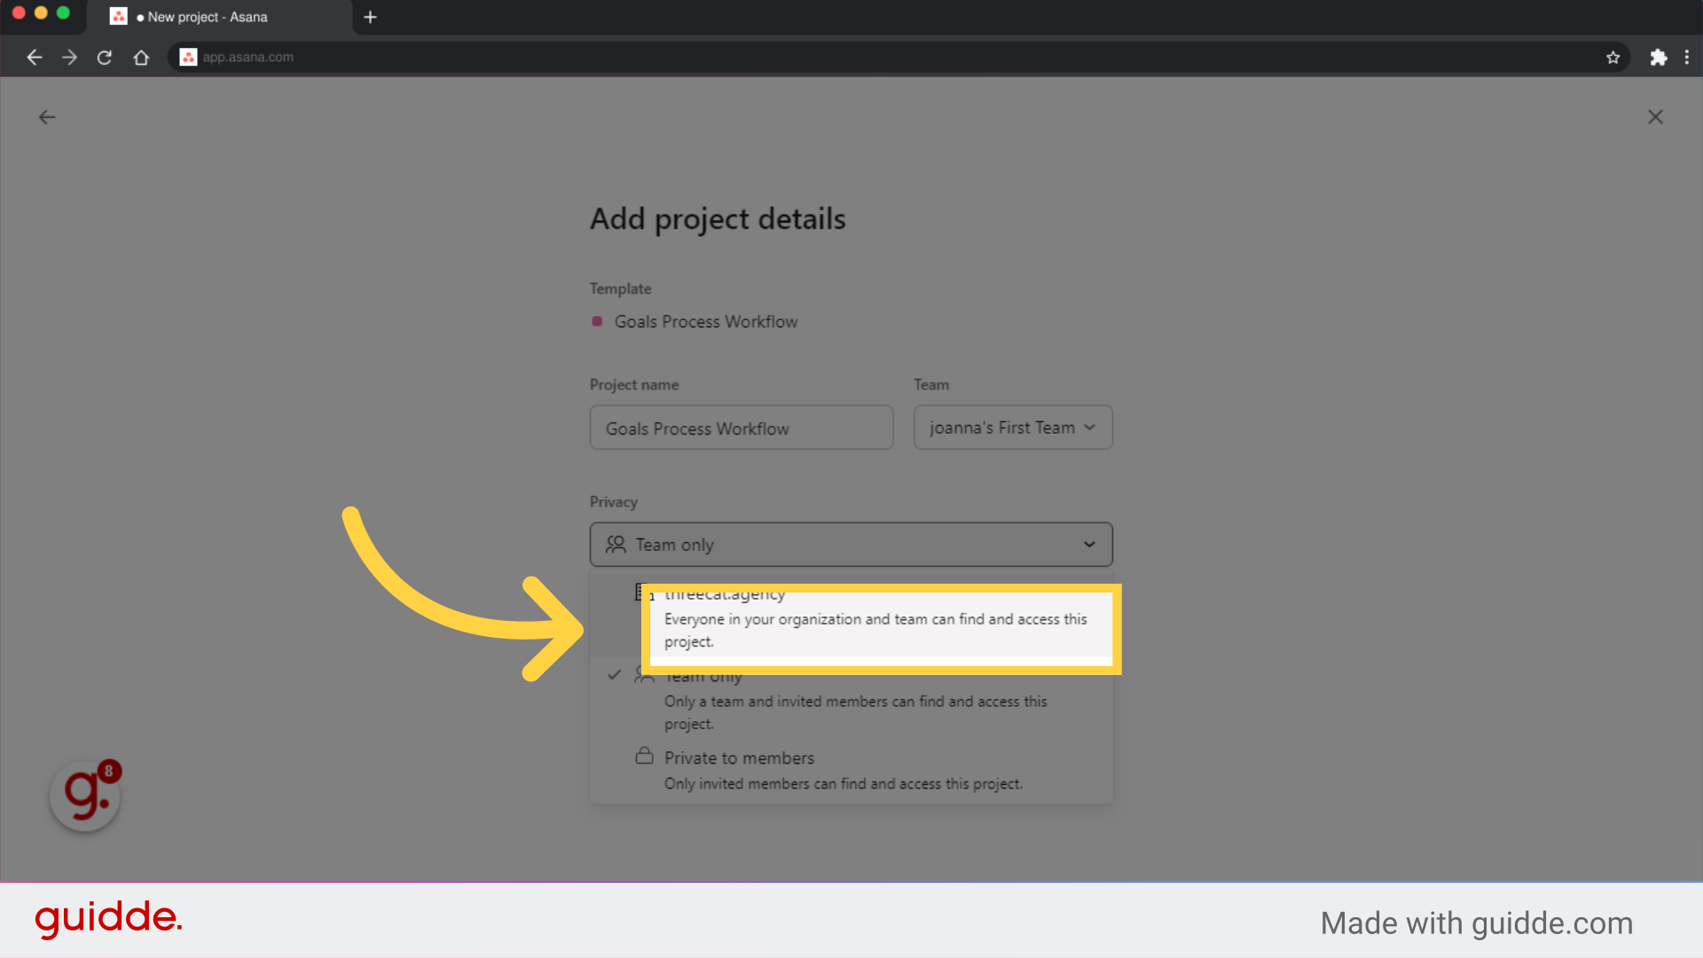Click the people icon in Privacy field
This screenshot has height=958, width=1703.
616,545
